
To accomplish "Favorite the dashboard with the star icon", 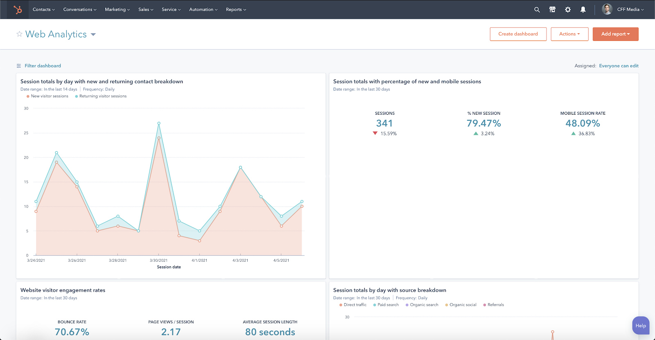I will pyautogui.click(x=19, y=34).
